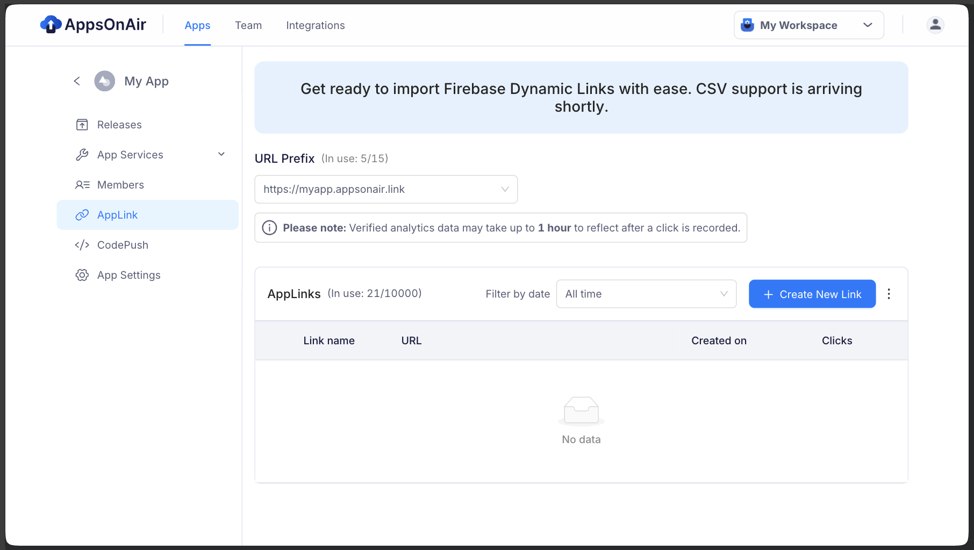This screenshot has height=550, width=974.
Task: Open Releases in the sidebar
Action: pos(147,125)
